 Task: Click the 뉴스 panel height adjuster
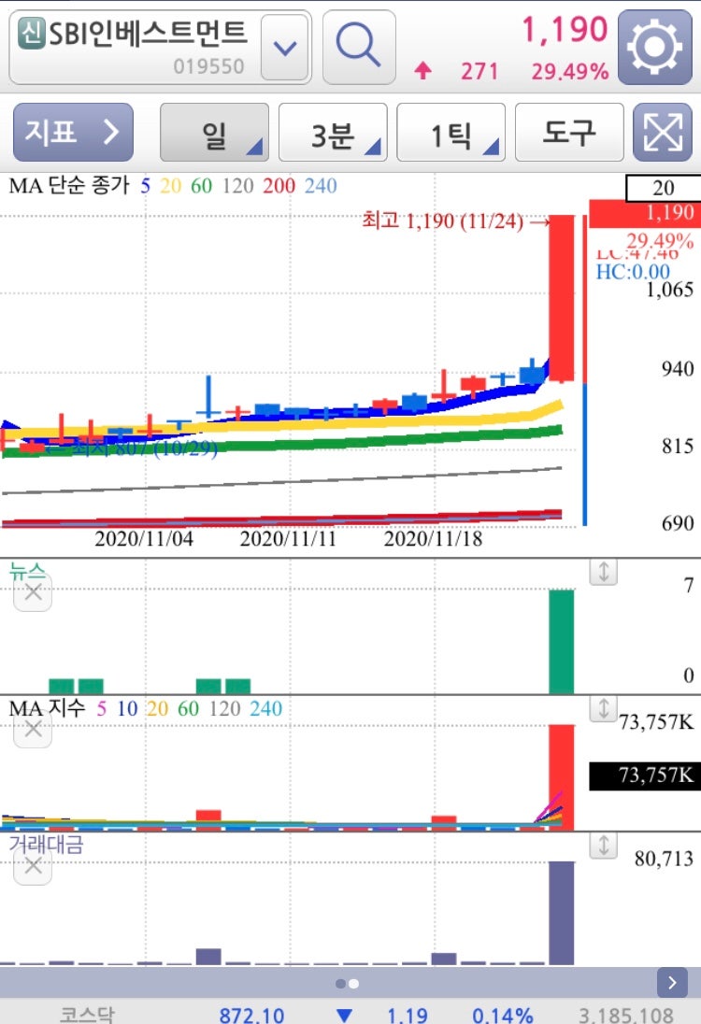tap(603, 572)
